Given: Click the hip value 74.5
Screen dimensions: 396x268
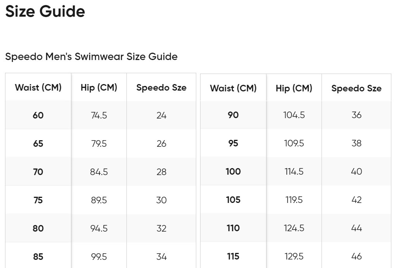Looking at the screenshot, I should coord(99,115).
